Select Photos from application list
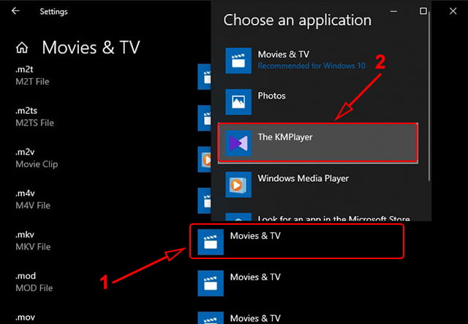 tap(318, 102)
